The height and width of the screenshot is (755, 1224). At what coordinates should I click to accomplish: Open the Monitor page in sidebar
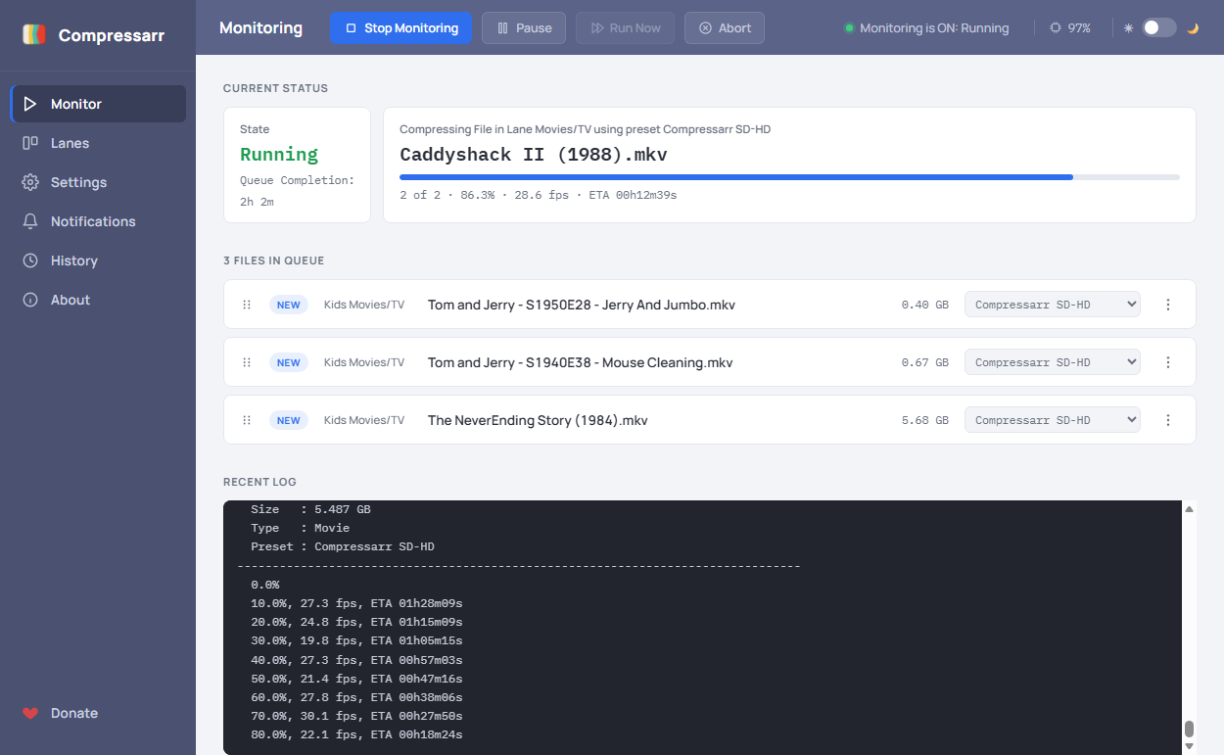point(98,104)
